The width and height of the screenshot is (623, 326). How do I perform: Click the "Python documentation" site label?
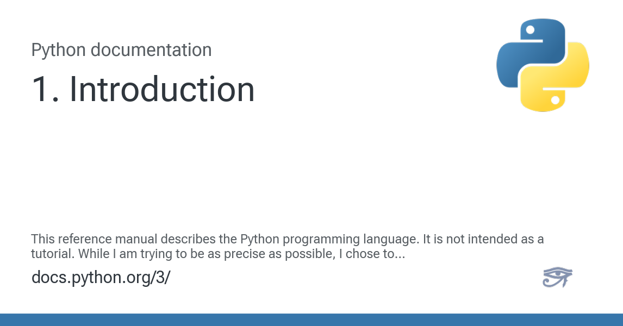[x=121, y=50]
